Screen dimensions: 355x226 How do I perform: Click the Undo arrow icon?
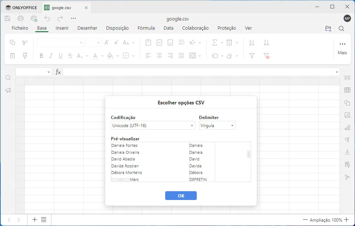[47, 19]
